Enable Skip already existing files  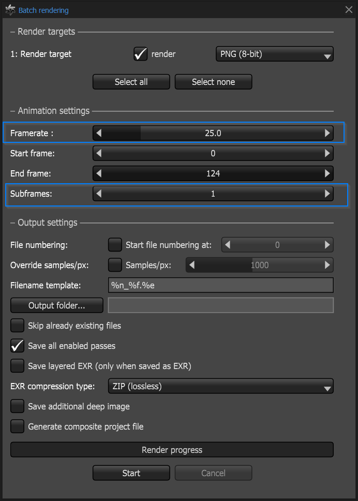point(18,326)
